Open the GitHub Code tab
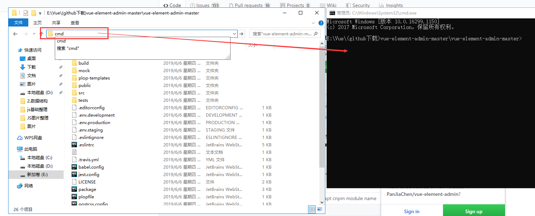 (172, 5)
